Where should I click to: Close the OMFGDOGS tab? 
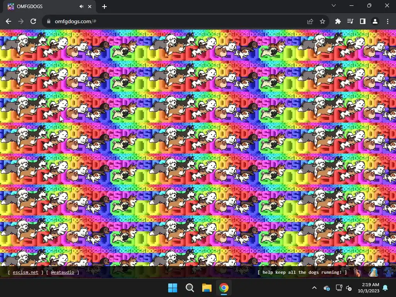coord(90,7)
